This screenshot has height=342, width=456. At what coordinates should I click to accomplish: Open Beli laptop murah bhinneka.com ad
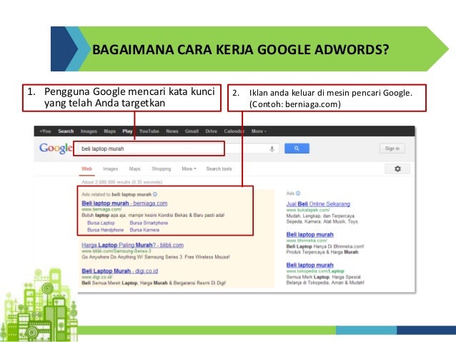309,234
